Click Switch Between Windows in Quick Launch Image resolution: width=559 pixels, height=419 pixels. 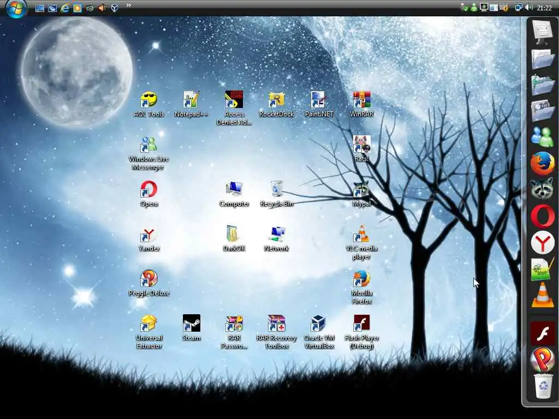[52, 8]
